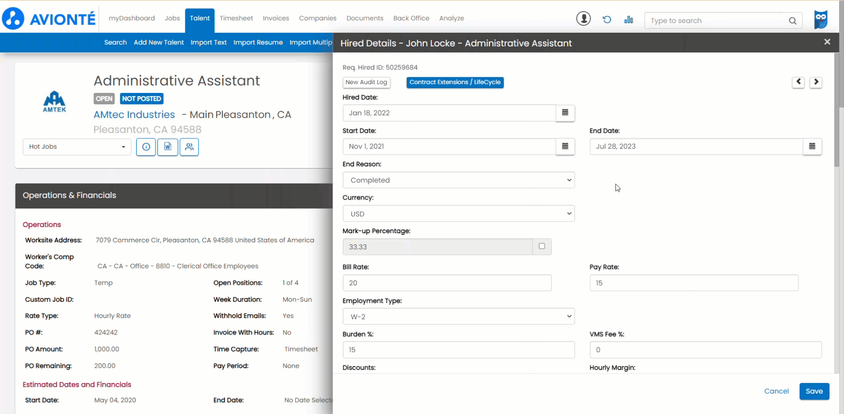
Task: Click the Cancel link
Action: [x=776, y=391]
